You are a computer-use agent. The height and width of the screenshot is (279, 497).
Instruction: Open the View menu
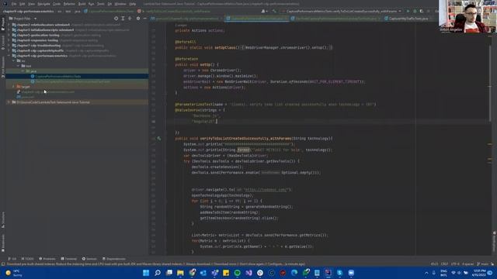point(31,4)
